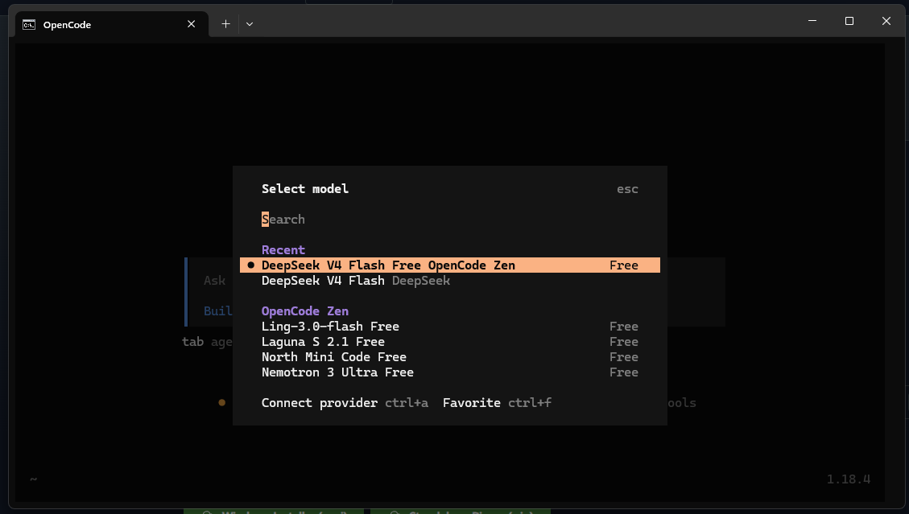Maximize the terminal window
This screenshot has width=909, height=514.
click(849, 21)
